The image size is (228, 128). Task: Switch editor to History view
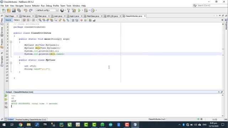(x=17, y=20)
